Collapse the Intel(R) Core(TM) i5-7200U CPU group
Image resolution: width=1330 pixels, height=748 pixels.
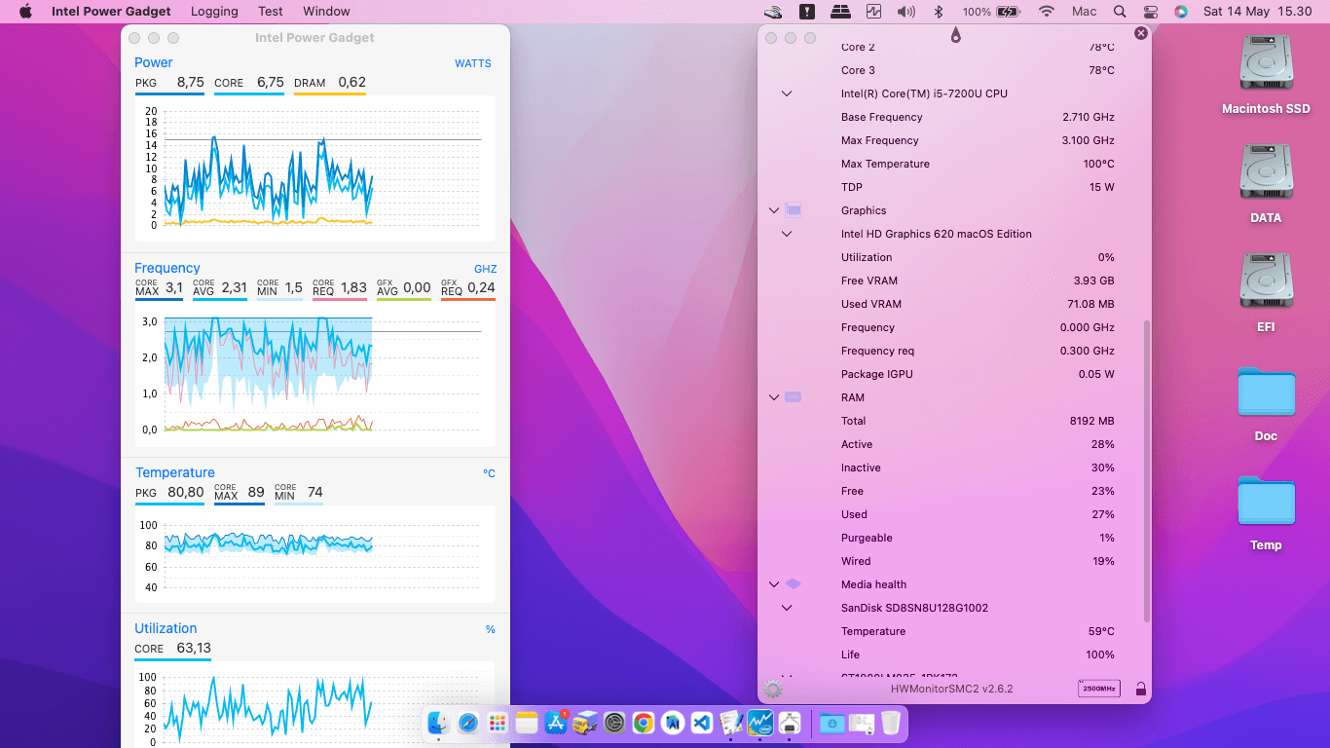pyautogui.click(x=787, y=93)
